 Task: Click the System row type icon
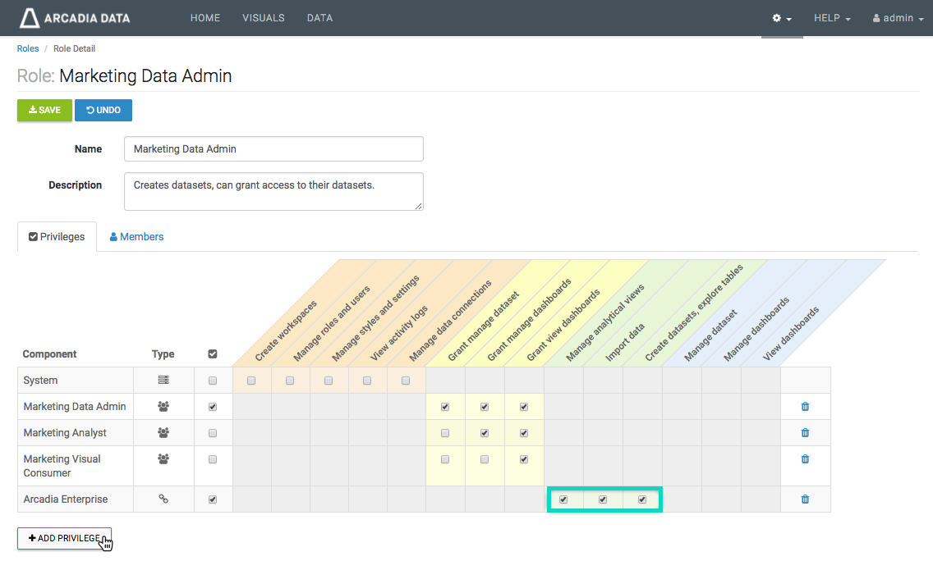tap(163, 381)
